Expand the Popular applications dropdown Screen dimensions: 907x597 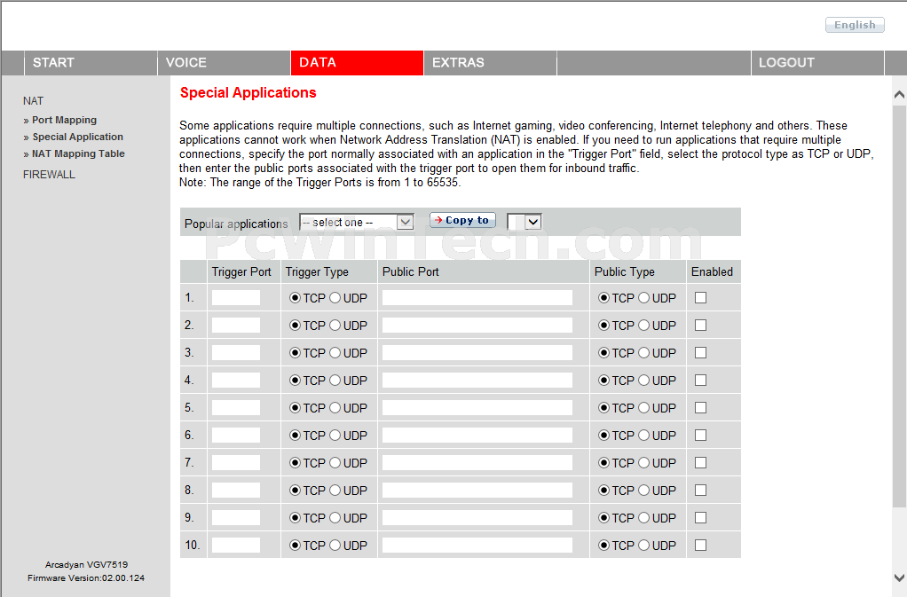(x=357, y=222)
